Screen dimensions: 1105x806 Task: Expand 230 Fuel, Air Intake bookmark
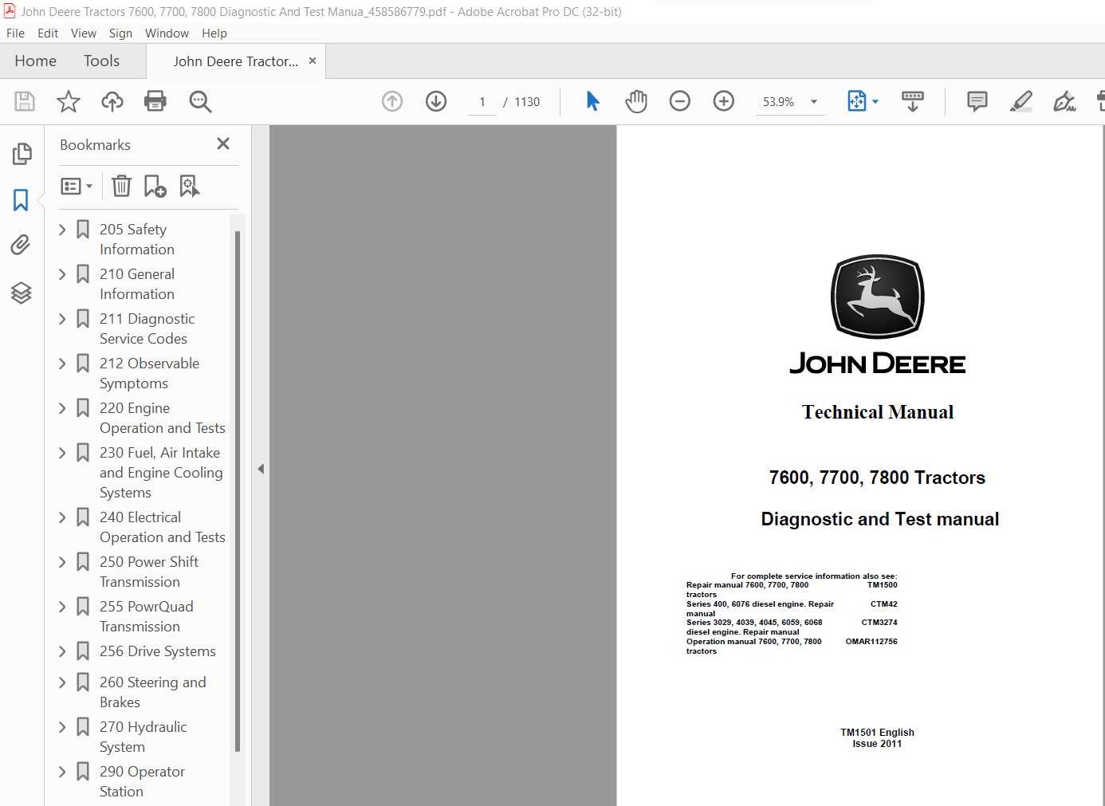(62, 453)
